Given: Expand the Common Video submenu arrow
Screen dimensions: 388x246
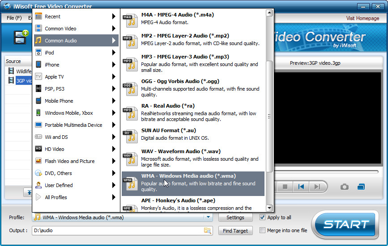Looking at the screenshot, I should [x=114, y=29].
